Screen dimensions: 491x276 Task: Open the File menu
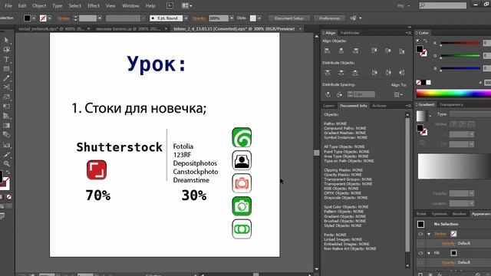(8, 5)
